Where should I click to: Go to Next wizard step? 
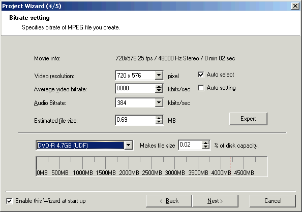[215, 201]
